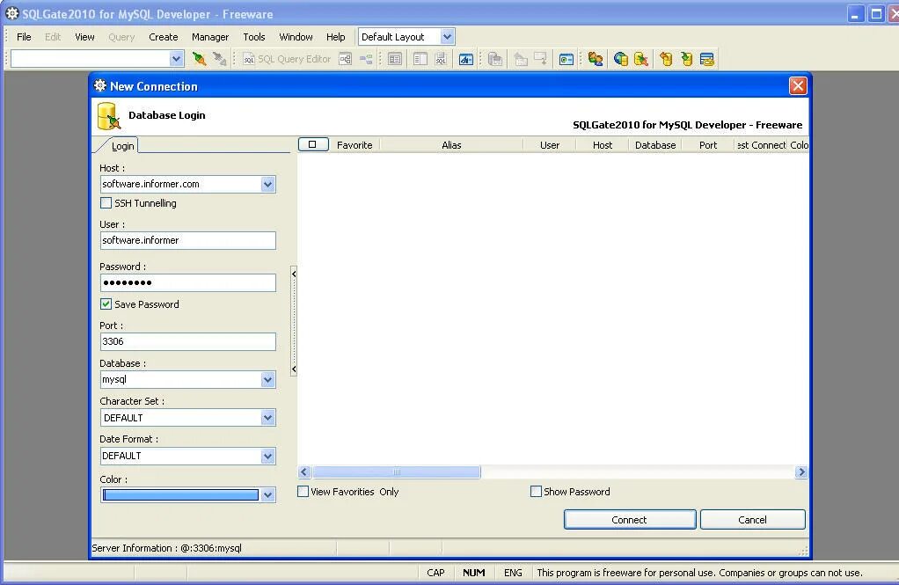Click the teal window panel toolbar icon
Image resolution: width=899 pixels, height=585 pixels.
(x=566, y=59)
